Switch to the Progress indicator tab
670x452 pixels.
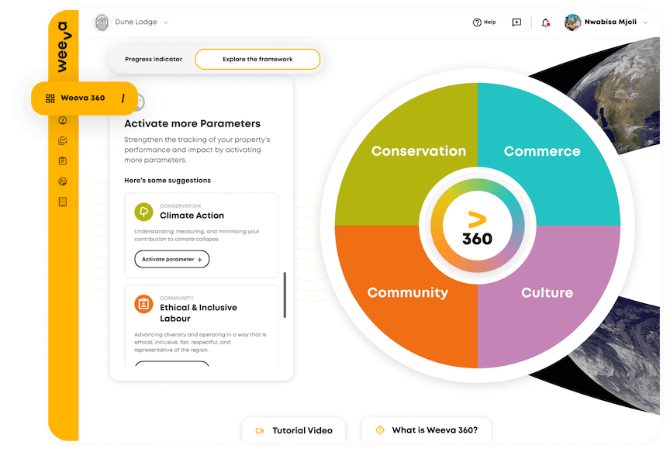pyautogui.click(x=154, y=59)
